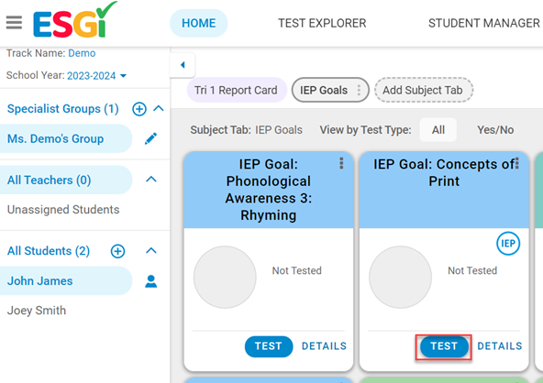Open the School Year 2023-2024 dropdown

tap(96, 76)
